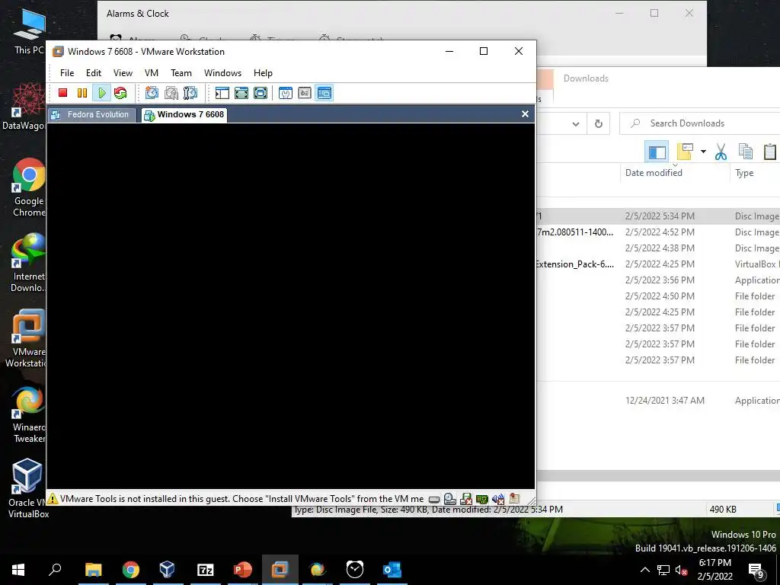Click the Copy icon in Downloads window

click(745, 152)
